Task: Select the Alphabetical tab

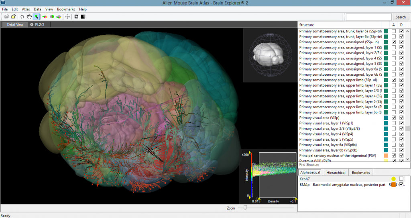Action: [310, 172]
